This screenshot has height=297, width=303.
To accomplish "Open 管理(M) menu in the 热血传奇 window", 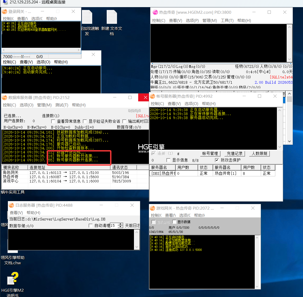I will pos(210,21).
